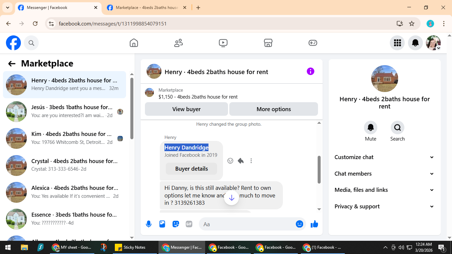452x254 pixels.
Task: React to Henry Dandridge message with emoji
Action: coord(230,161)
